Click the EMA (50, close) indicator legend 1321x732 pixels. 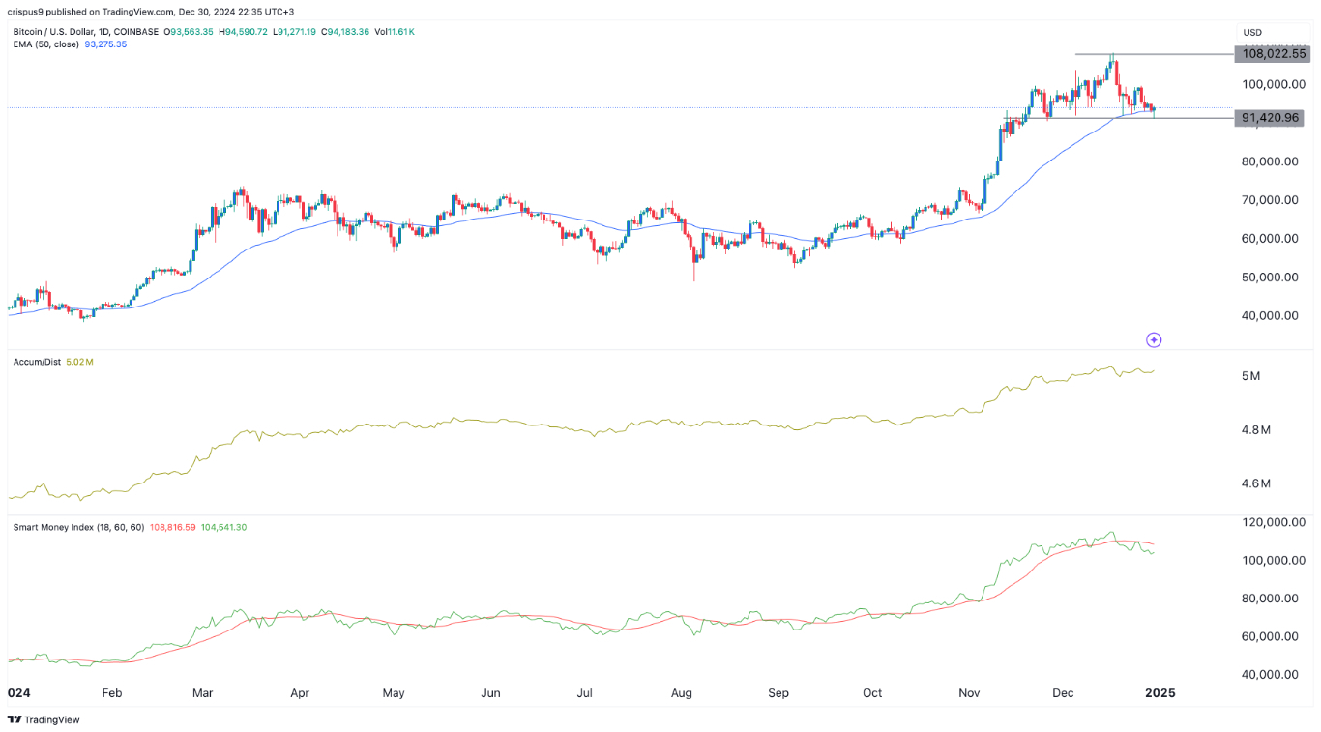coord(43,44)
